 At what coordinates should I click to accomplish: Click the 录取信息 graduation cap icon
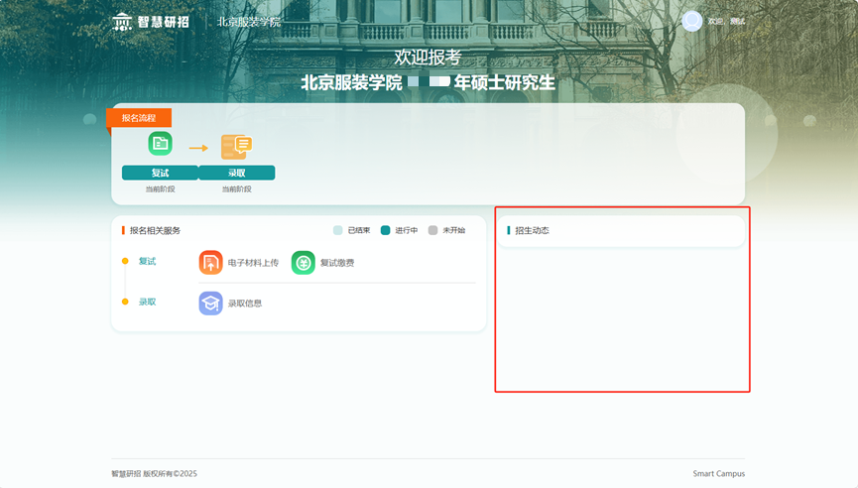pos(210,304)
